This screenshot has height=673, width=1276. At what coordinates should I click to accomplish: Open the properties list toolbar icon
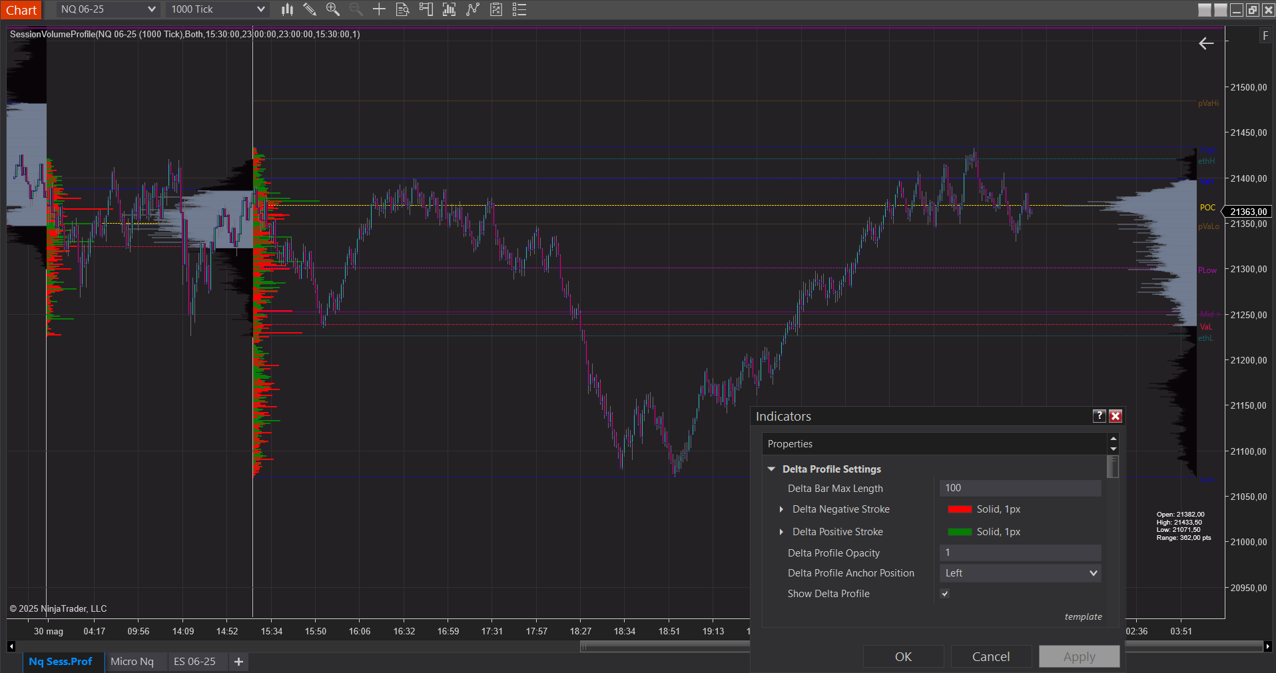(519, 9)
